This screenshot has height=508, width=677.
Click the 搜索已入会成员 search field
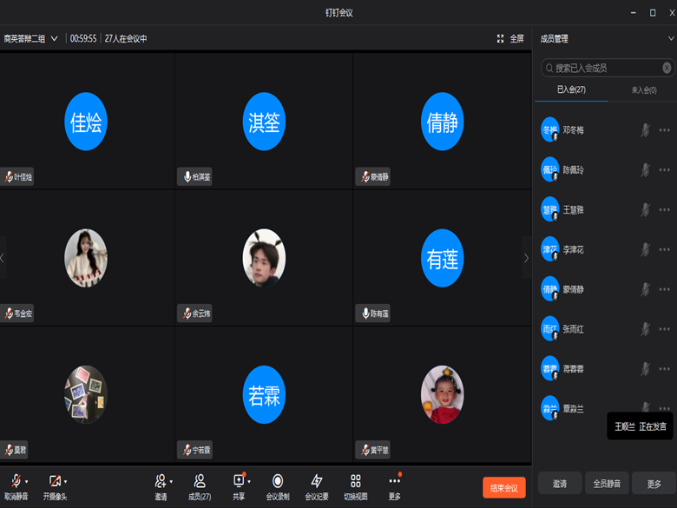point(605,68)
